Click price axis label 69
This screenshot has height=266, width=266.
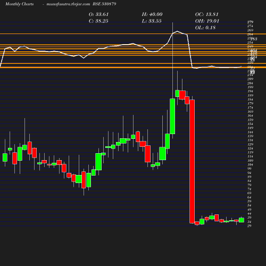coord(250,193)
